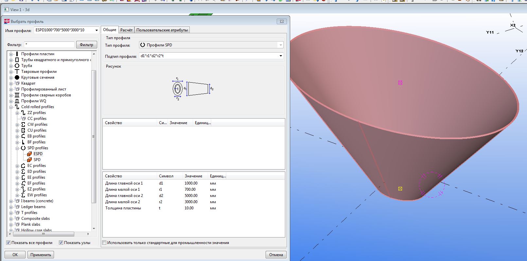Switch to the Расчёт tab
The image size is (527, 261).
126,30
